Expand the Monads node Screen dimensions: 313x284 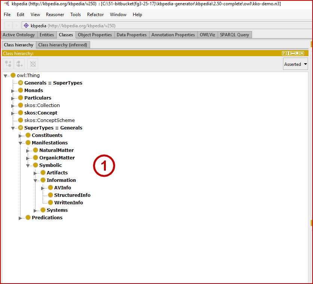tap(13, 91)
